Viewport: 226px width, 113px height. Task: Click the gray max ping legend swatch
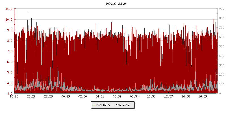tap(113, 105)
